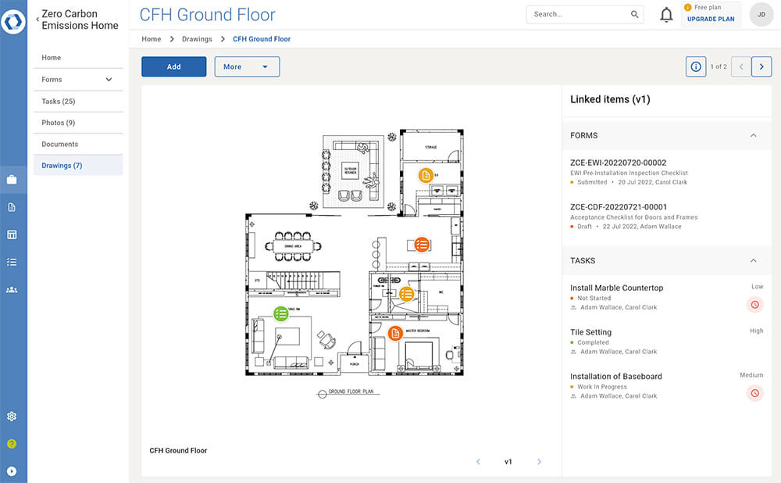Click the Search input field

click(578, 14)
